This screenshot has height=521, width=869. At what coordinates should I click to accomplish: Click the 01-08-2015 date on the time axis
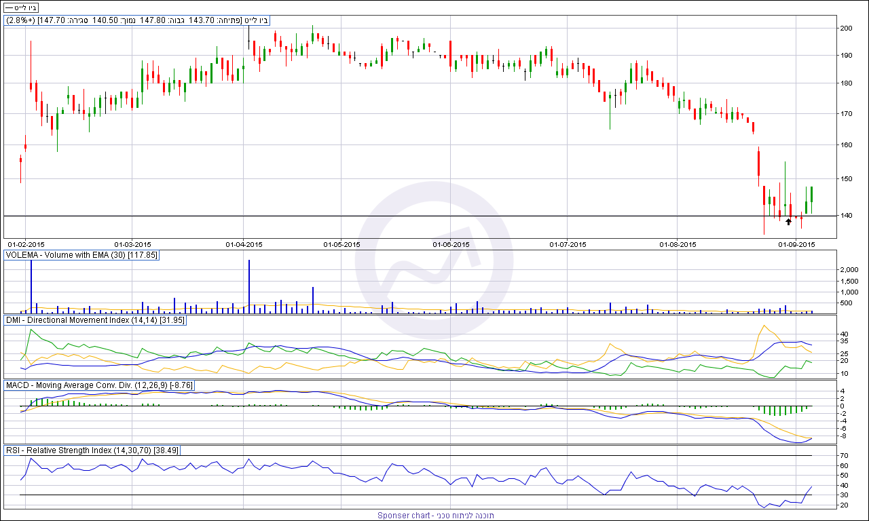pos(678,244)
